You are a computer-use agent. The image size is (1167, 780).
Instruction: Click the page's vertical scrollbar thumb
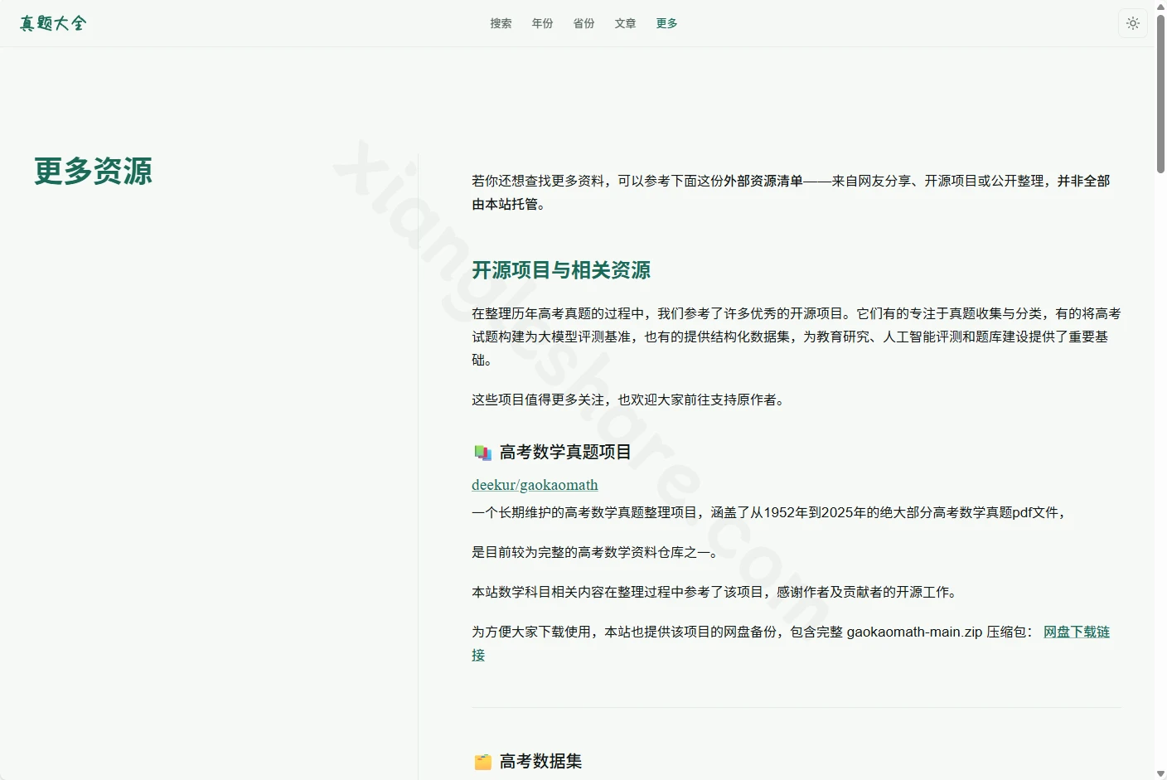tap(1160, 93)
